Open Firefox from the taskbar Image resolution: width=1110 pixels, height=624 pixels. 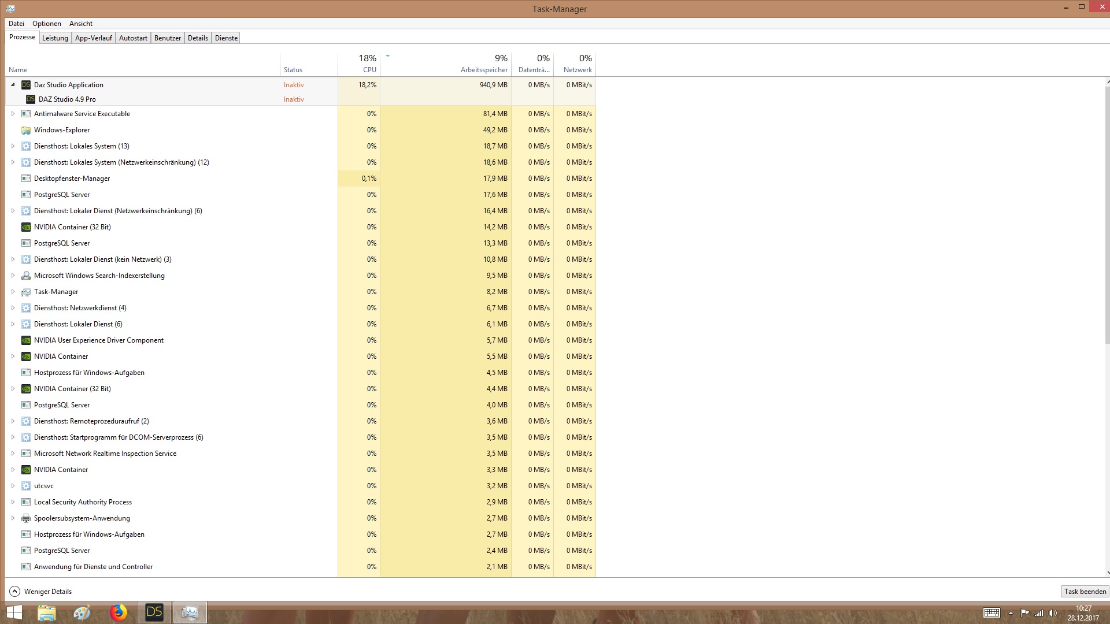tap(119, 612)
